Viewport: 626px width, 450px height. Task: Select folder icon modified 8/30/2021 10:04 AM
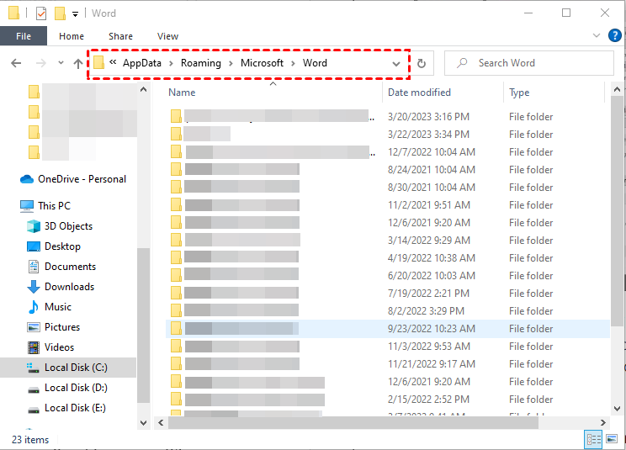pos(176,187)
